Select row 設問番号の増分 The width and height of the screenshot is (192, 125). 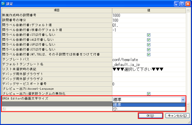tap(57, 20)
